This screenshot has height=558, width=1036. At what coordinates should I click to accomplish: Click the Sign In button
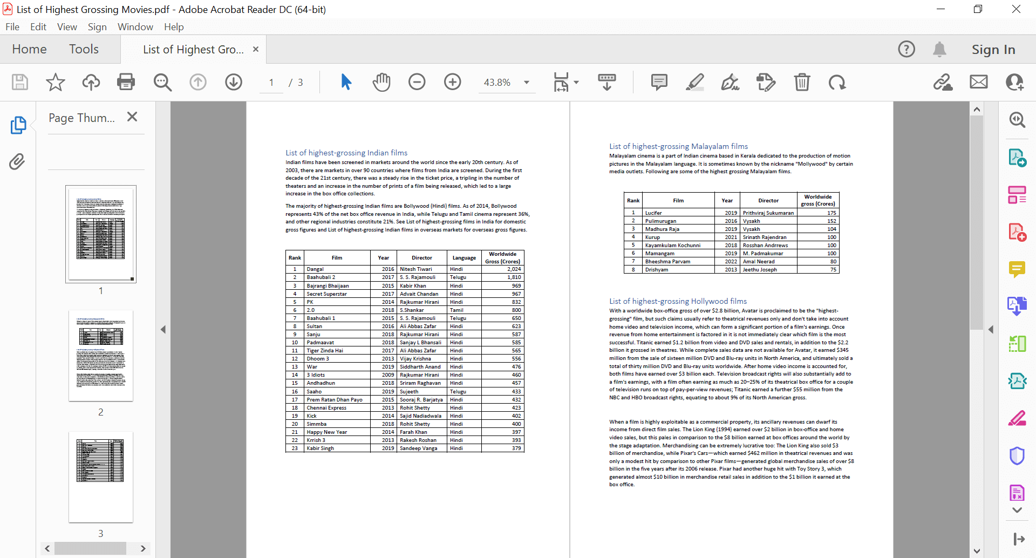pyautogui.click(x=993, y=49)
